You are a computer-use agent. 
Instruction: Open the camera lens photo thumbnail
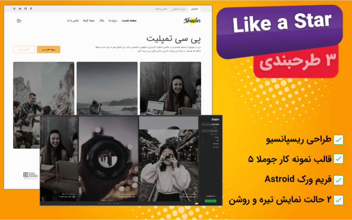(108, 158)
